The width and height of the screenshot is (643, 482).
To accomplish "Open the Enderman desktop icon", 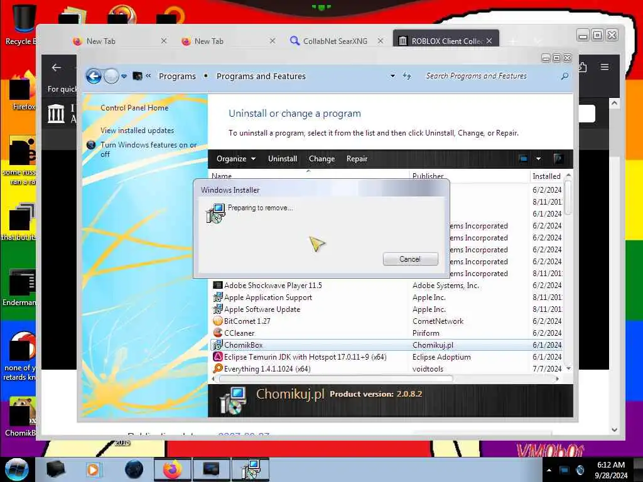I will pos(21,287).
